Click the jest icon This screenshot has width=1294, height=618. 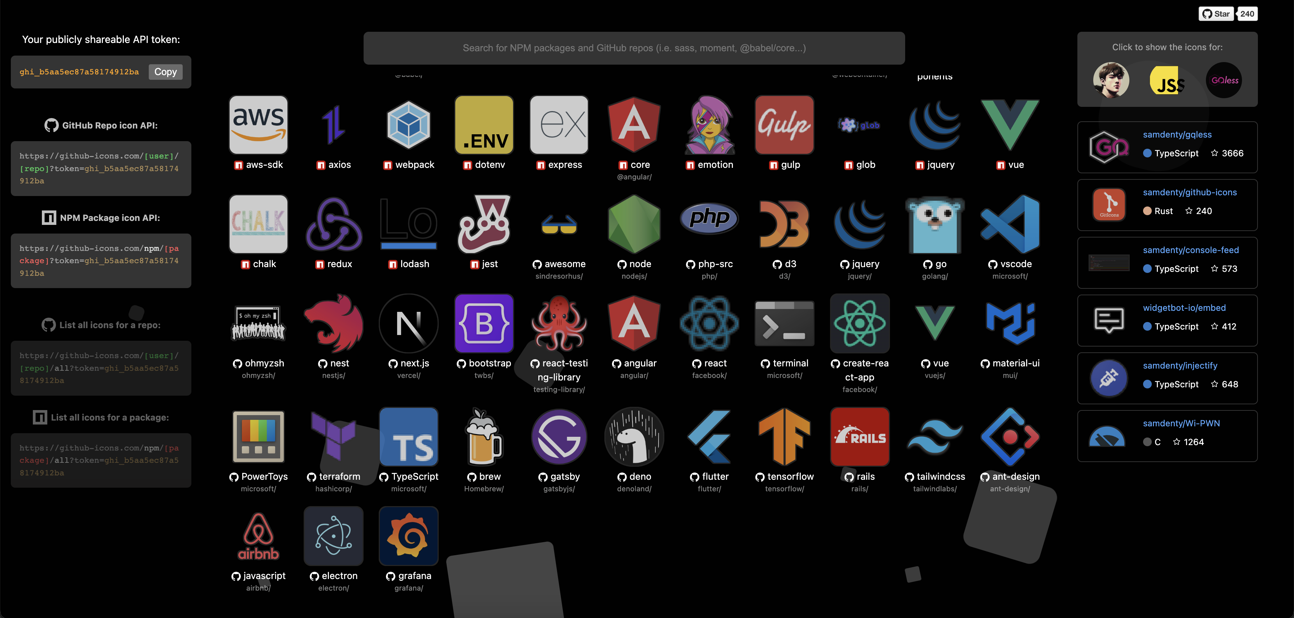pos(484,224)
